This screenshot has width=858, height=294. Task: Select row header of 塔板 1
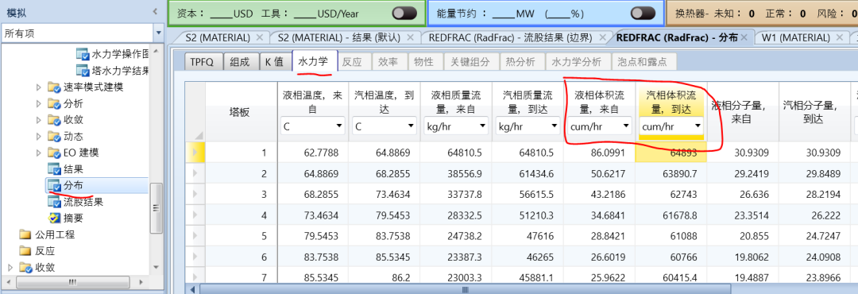(x=195, y=153)
